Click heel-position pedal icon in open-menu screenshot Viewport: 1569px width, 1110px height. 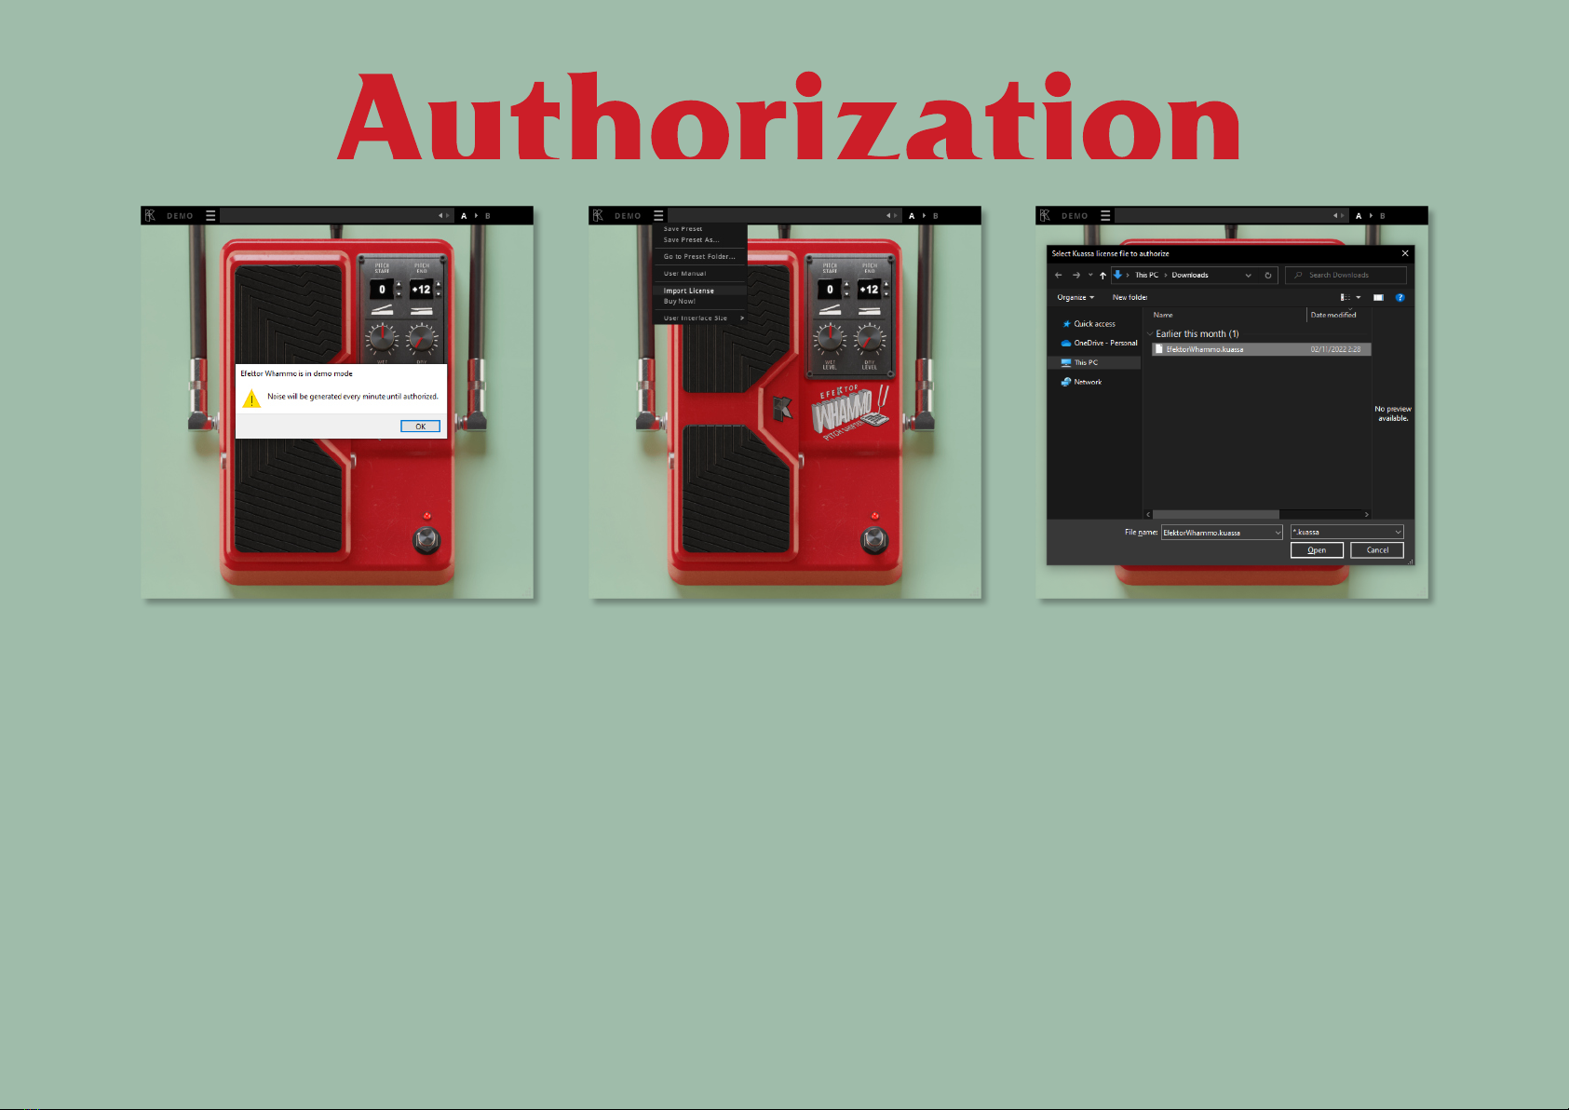click(830, 310)
